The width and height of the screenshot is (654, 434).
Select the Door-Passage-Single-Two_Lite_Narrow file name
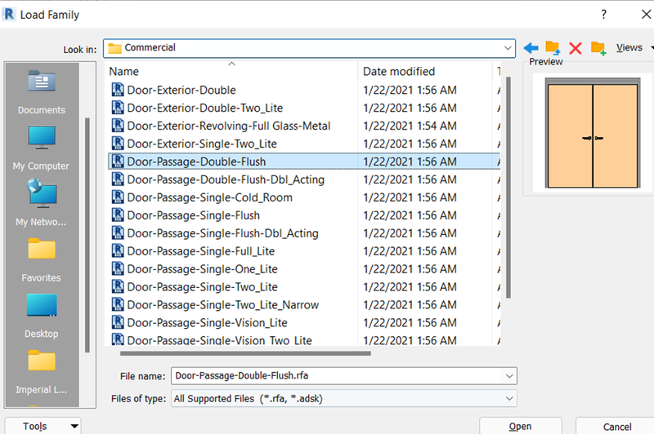click(x=222, y=304)
